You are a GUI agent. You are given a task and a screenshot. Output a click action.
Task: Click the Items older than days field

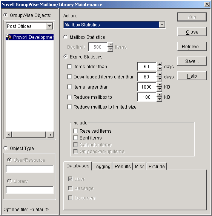point(147,67)
